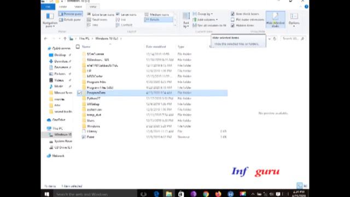Image resolution: width=350 pixels, height=197 pixels.
Task: Click the Search Windows 10 input field
Action: tap(293, 38)
